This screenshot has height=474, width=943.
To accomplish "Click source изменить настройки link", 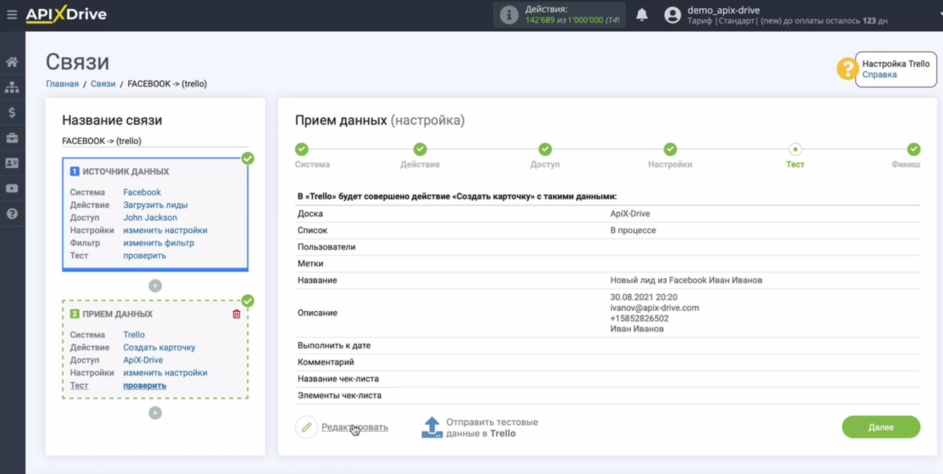I will 165,230.
